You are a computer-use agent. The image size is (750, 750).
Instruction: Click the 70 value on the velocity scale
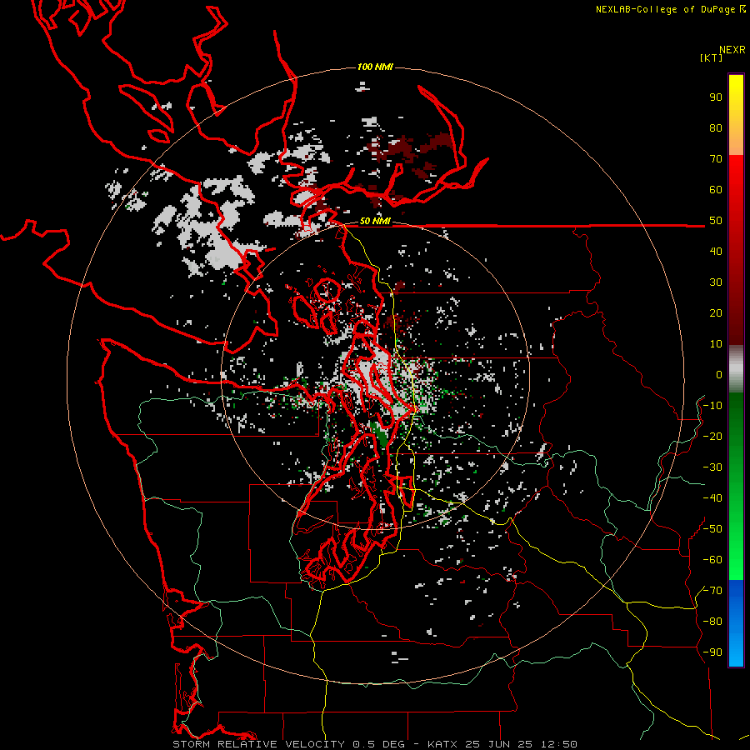tap(716, 159)
